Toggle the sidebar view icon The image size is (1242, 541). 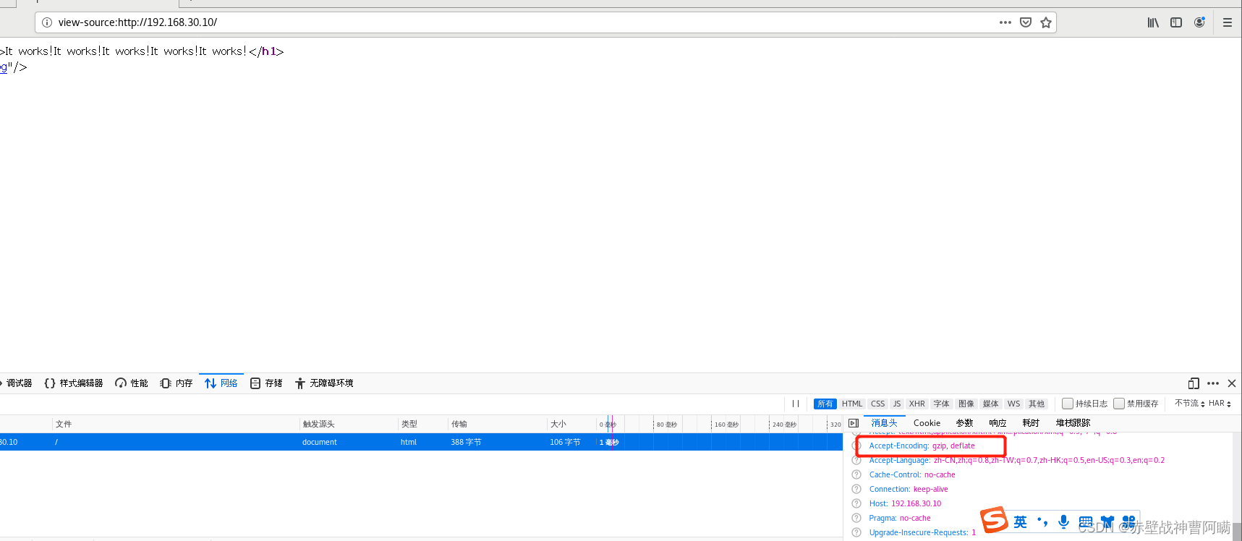pos(1176,22)
